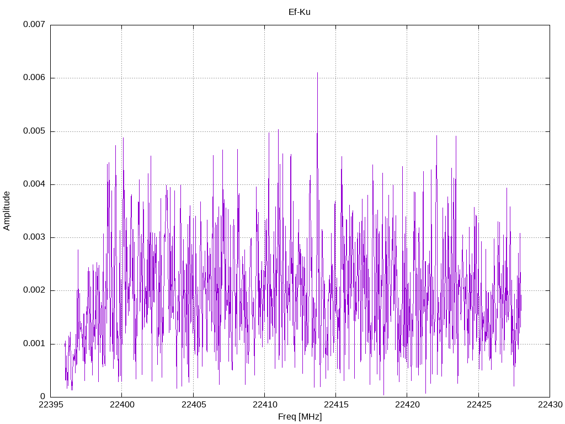Click x-axis tick label 22395
This screenshot has width=565, height=424.
click(50, 405)
